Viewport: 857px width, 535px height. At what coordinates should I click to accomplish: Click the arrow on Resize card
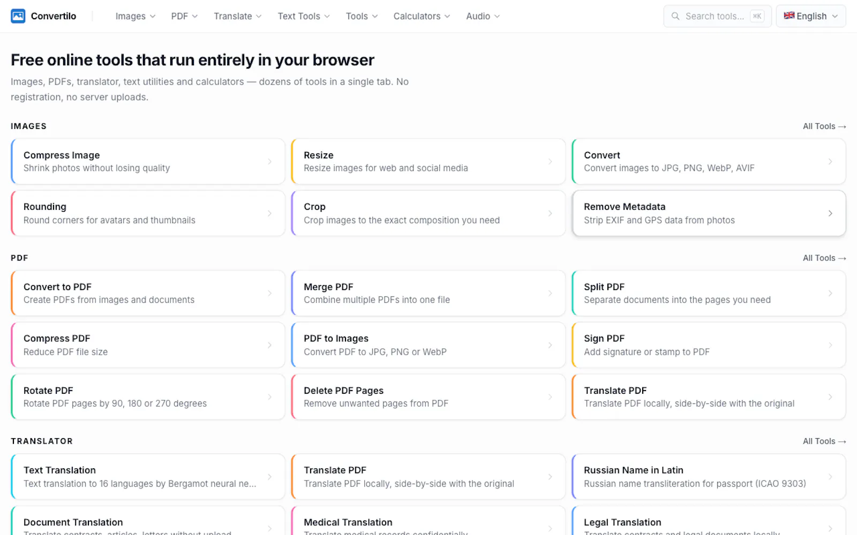tap(550, 162)
